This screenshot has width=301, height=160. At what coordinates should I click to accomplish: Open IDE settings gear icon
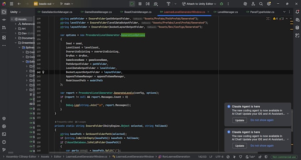click(269, 4)
